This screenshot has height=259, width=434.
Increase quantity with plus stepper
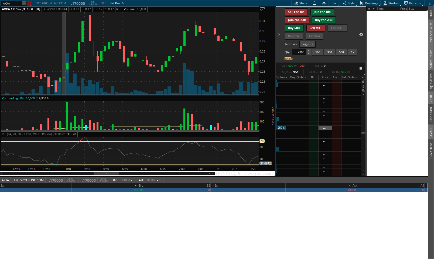(x=309, y=51)
